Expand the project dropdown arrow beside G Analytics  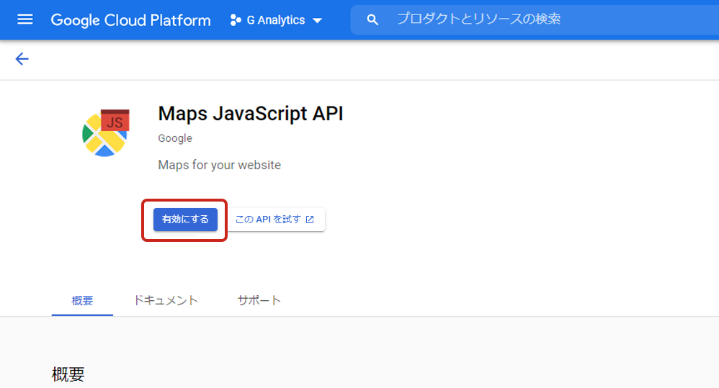(x=318, y=20)
